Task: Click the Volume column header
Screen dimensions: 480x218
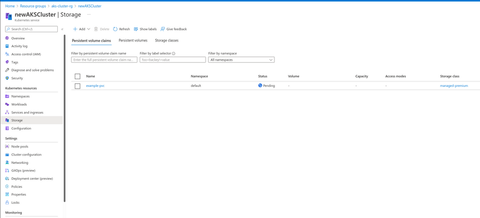Action: (293, 76)
